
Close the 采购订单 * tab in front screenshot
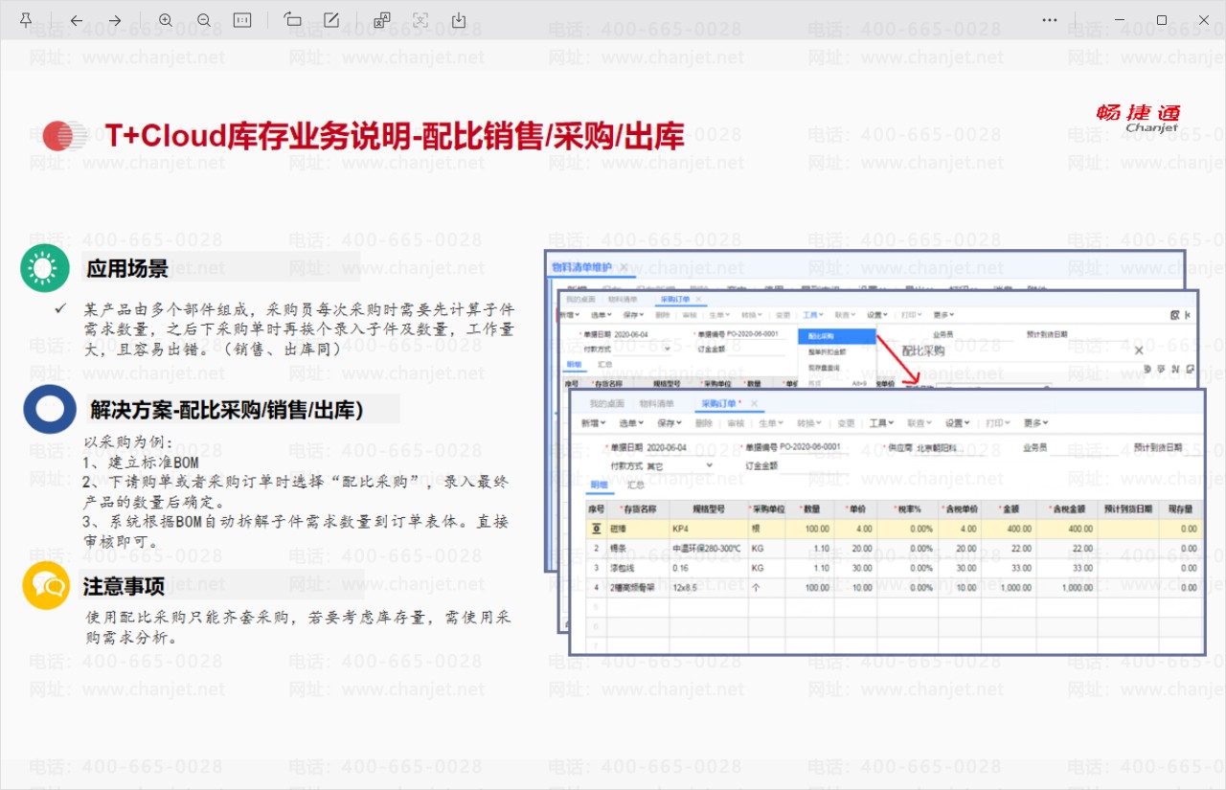pyautogui.click(x=754, y=403)
